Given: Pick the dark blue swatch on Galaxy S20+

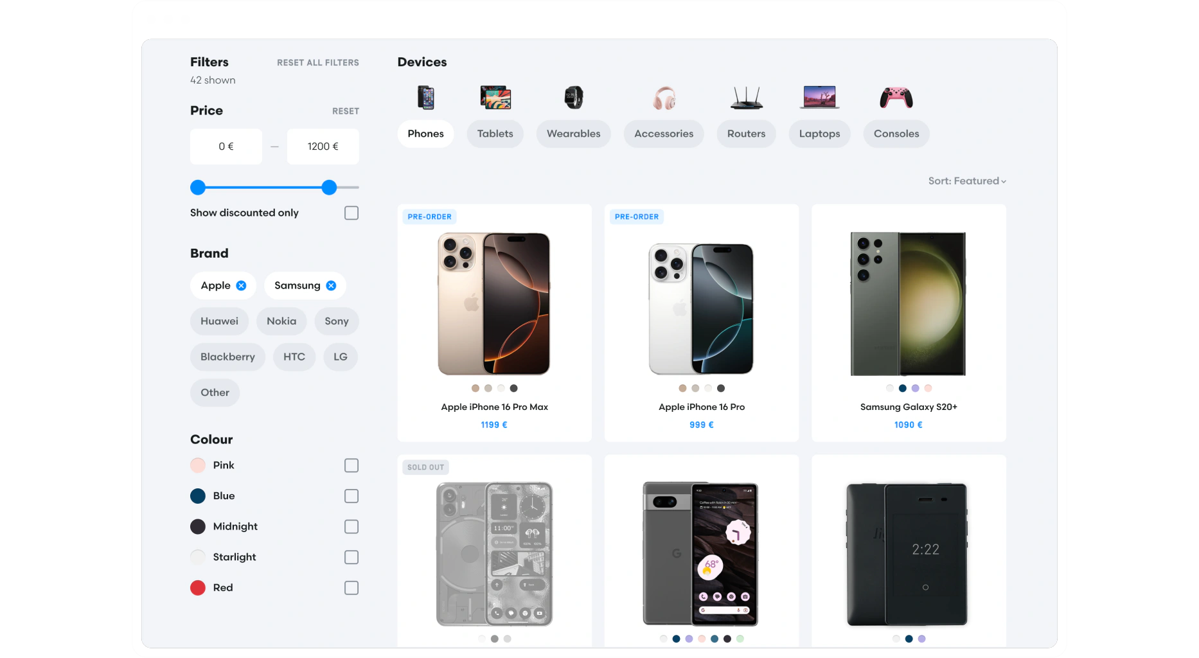Looking at the screenshot, I should click(x=903, y=388).
